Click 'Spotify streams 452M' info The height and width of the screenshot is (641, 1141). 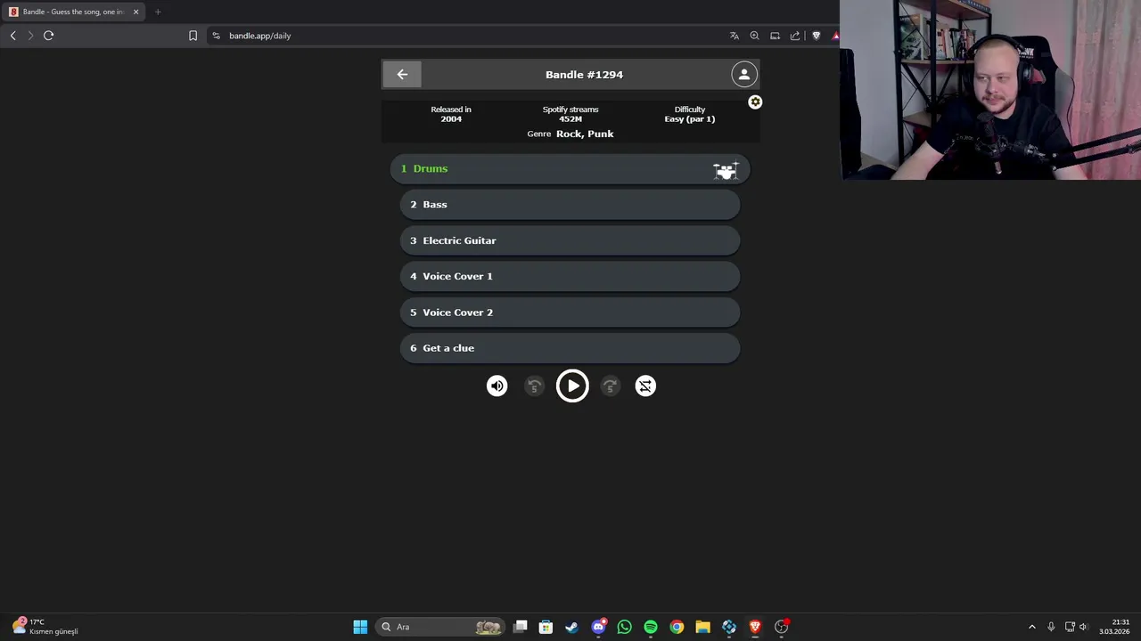click(570, 114)
